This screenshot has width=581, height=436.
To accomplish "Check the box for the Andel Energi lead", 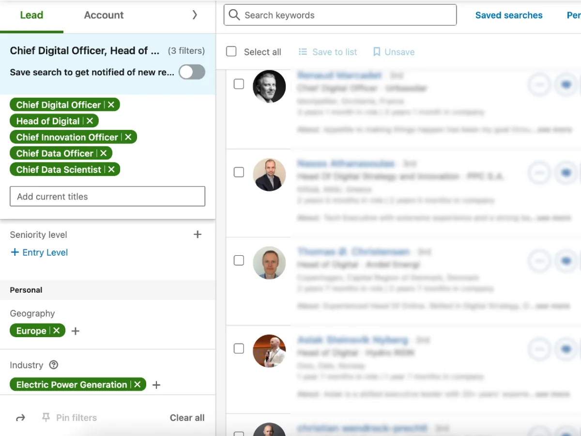I will 239,261.
